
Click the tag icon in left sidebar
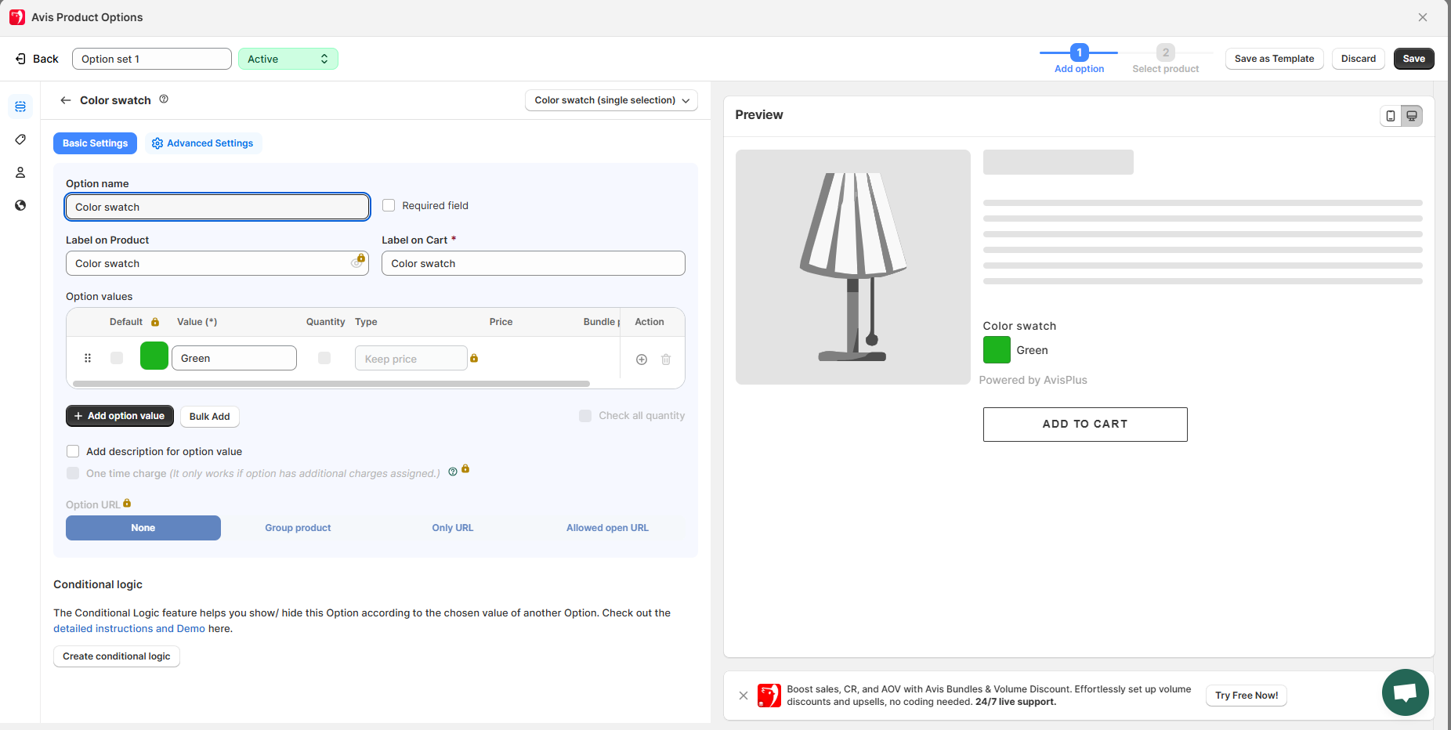pos(20,139)
